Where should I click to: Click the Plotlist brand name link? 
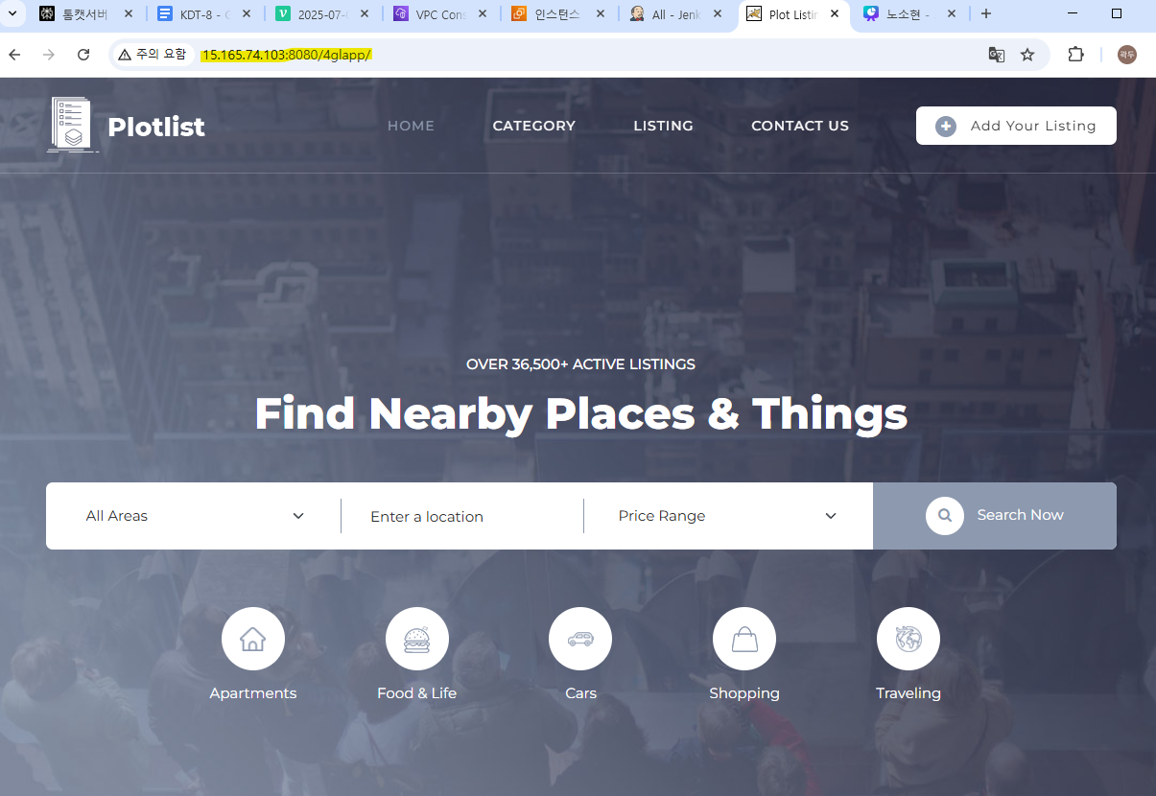156,127
